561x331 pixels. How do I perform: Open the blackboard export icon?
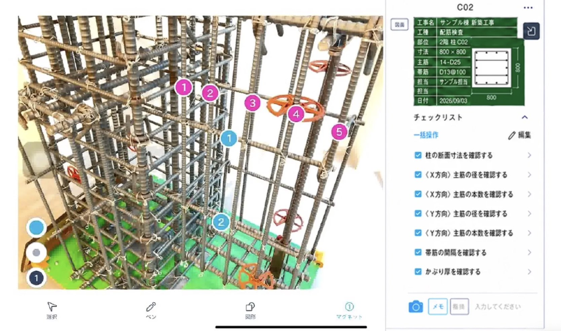531,31
